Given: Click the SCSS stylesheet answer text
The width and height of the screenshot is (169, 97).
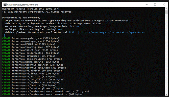Looking at the screenshot, I should (x=71, y=32).
